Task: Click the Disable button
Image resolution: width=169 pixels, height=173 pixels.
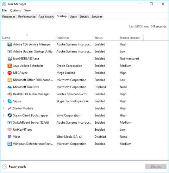Action: pyautogui.click(x=156, y=167)
